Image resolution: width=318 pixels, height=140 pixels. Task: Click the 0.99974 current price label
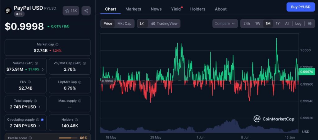[307, 72]
